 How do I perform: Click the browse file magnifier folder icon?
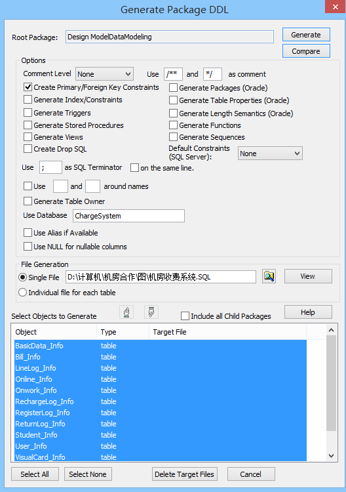pyautogui.click(x=269, y=276)
